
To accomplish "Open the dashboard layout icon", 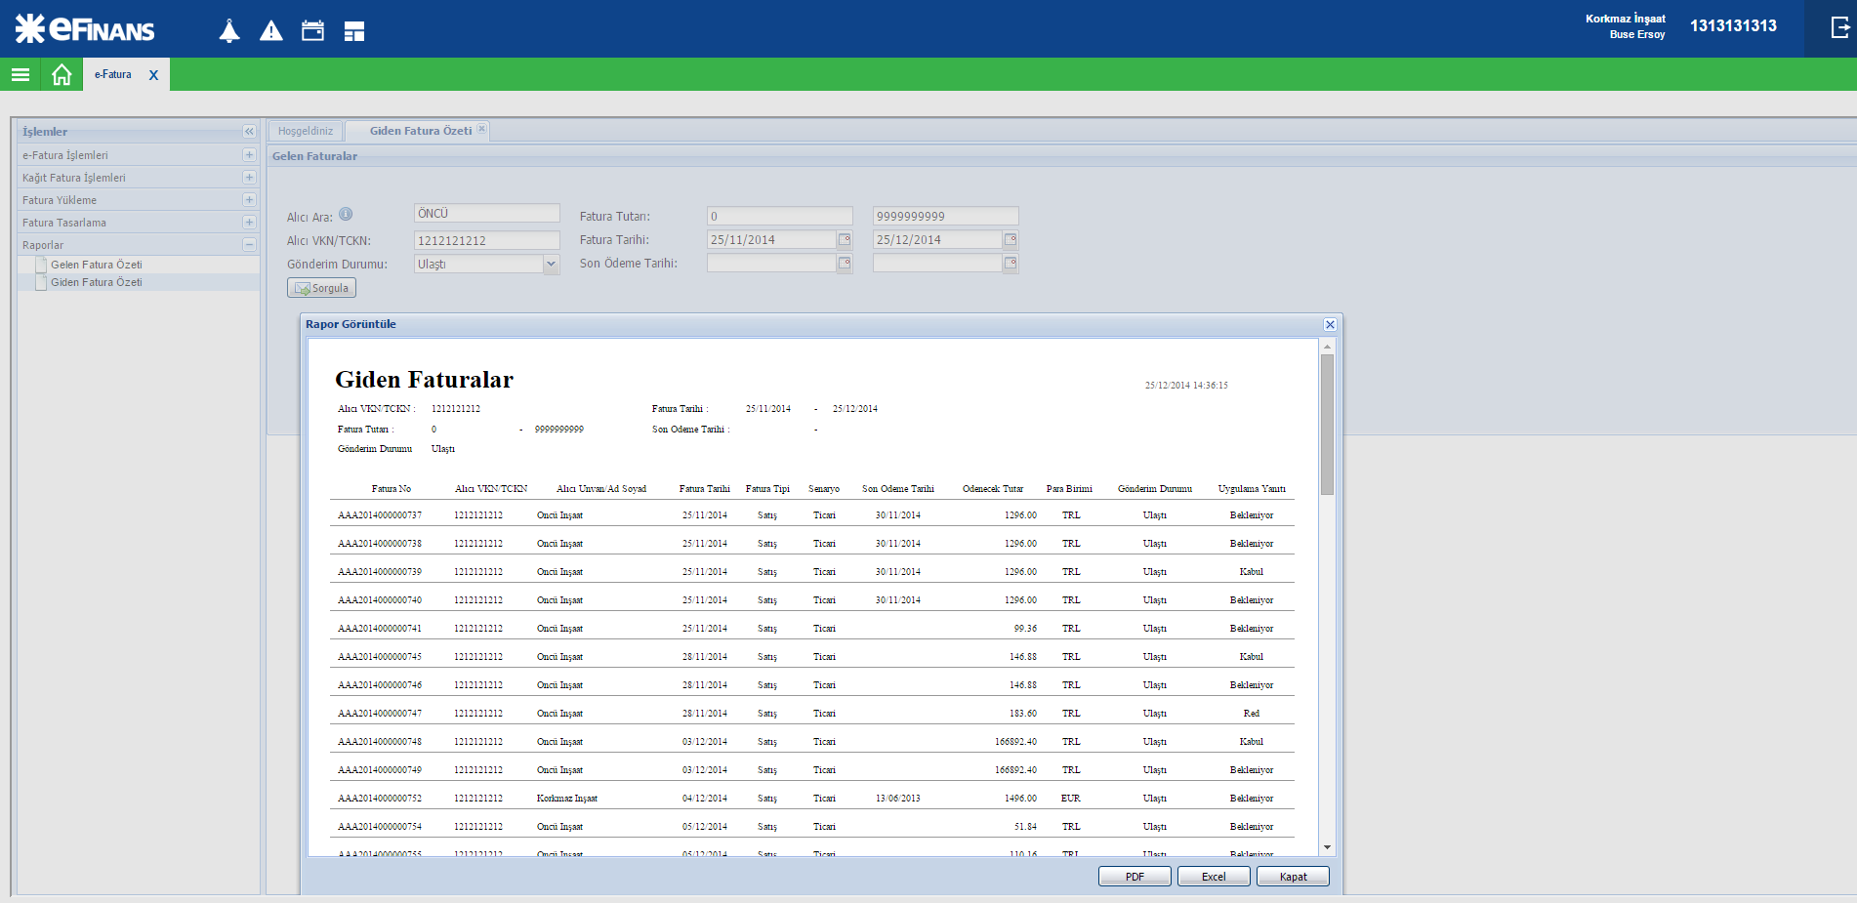I will (x=354, y=31).
